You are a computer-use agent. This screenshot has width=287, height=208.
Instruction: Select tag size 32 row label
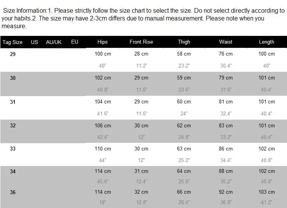click(x=13, y=125)
